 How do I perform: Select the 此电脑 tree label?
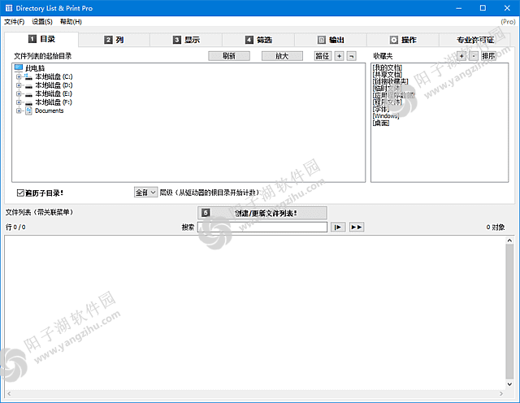[x=35, y=68]
